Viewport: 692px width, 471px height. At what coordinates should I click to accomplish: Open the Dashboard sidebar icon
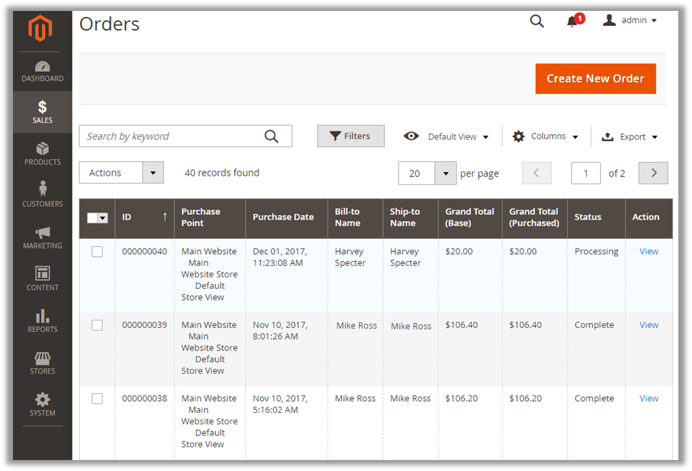click(42, 67)
